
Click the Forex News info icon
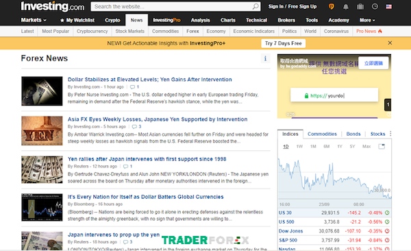pyautogui.click(x=265, y=58)
